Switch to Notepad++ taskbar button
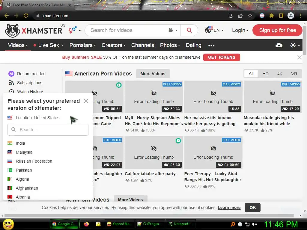 click(x=181, y=224)
